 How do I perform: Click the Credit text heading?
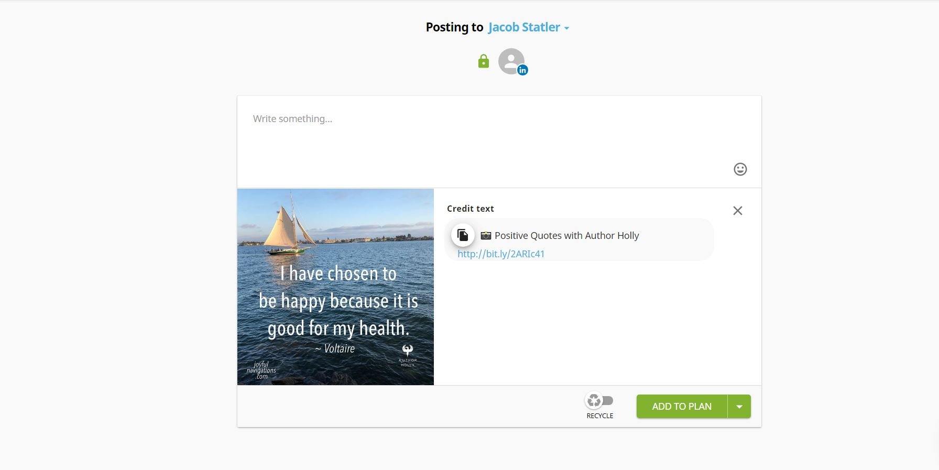coord(471,209)
